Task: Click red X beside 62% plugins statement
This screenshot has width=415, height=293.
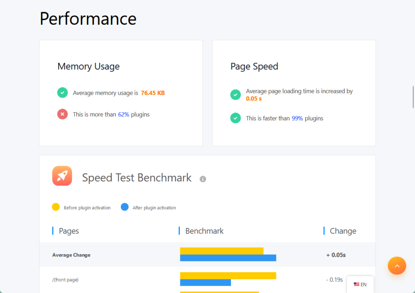Action: (x=62, y=114)
